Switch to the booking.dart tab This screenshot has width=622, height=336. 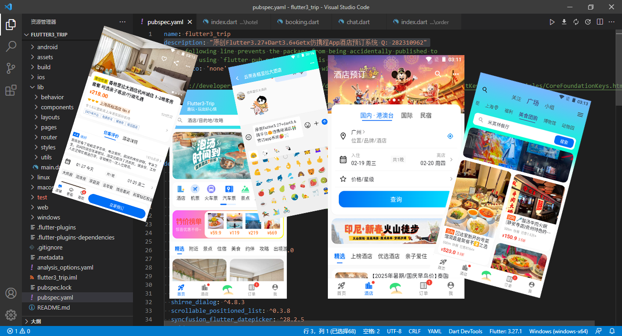(x=301, y=21)
